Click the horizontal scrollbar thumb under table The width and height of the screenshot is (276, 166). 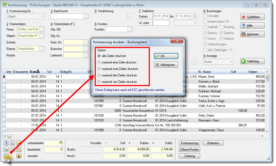[x=9, y=136]
